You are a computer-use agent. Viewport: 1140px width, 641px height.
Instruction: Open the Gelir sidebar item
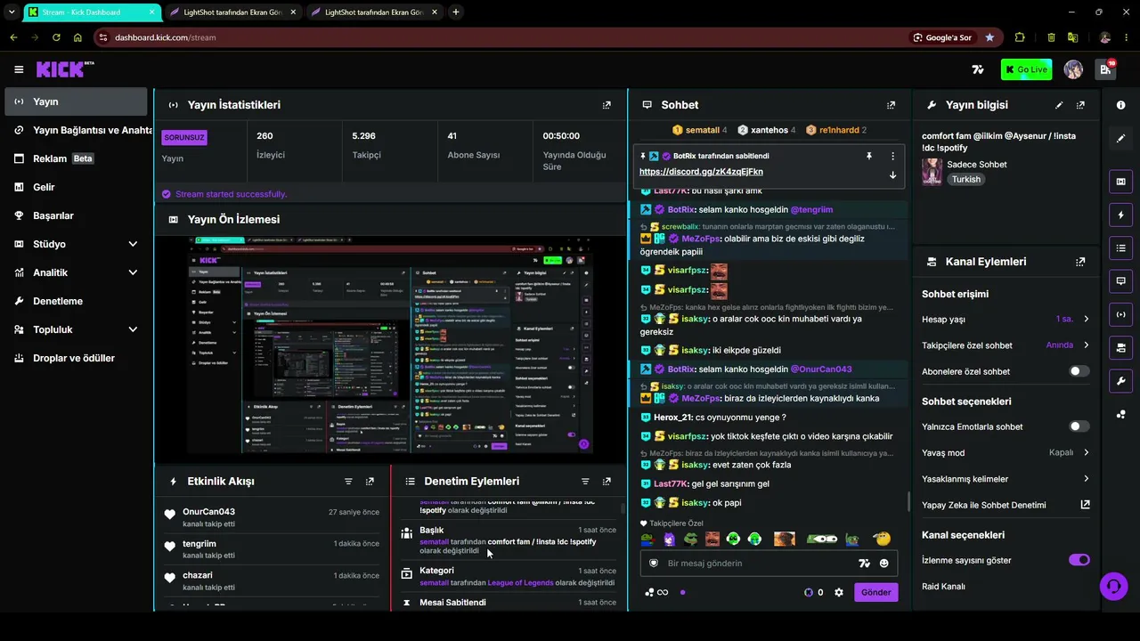point(76,187)
